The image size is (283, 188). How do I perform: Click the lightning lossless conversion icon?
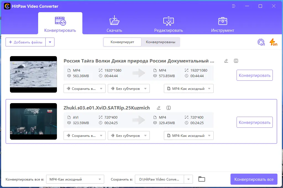coord(273,42)
